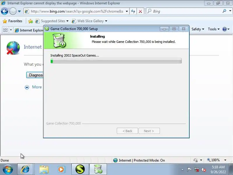
Task: Click the Internet Explorer forward arrow
Action: point(13,11)
